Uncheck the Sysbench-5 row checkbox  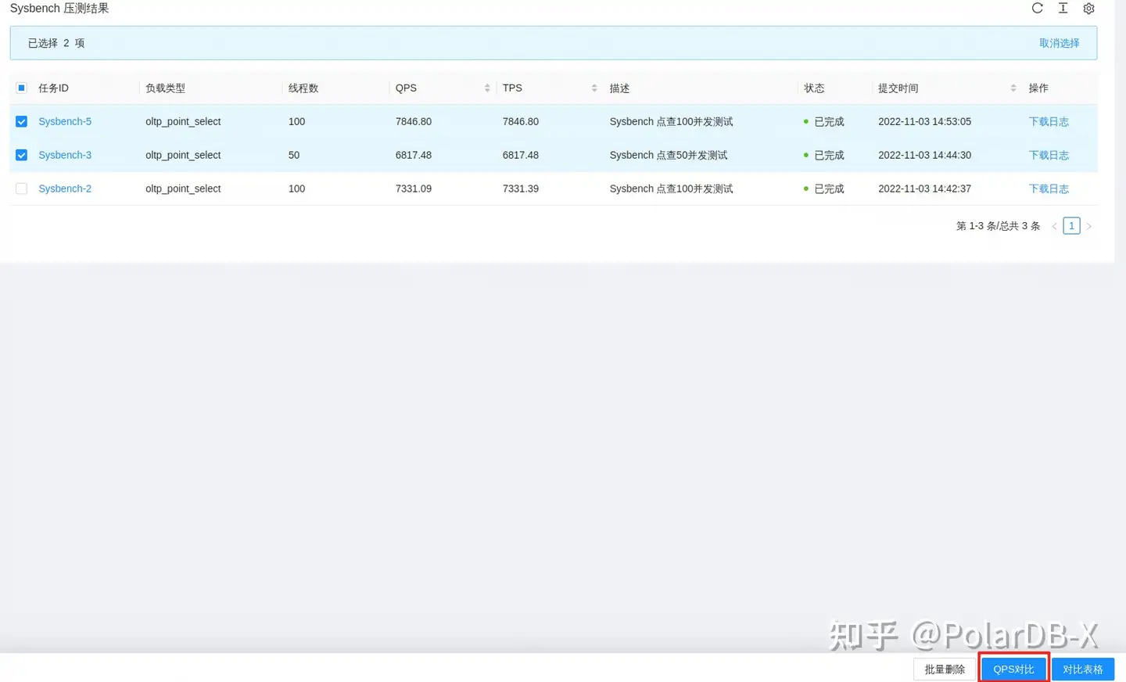click(21, 121)
